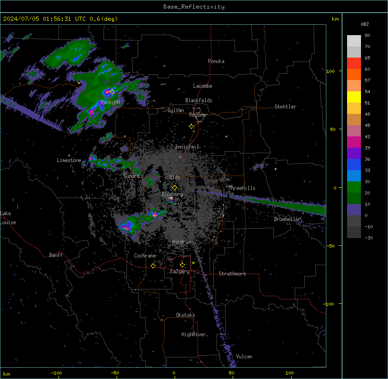
Task: Select the slate 0-10 dBZ legend swatch
Action: click(x=354, y=210)
